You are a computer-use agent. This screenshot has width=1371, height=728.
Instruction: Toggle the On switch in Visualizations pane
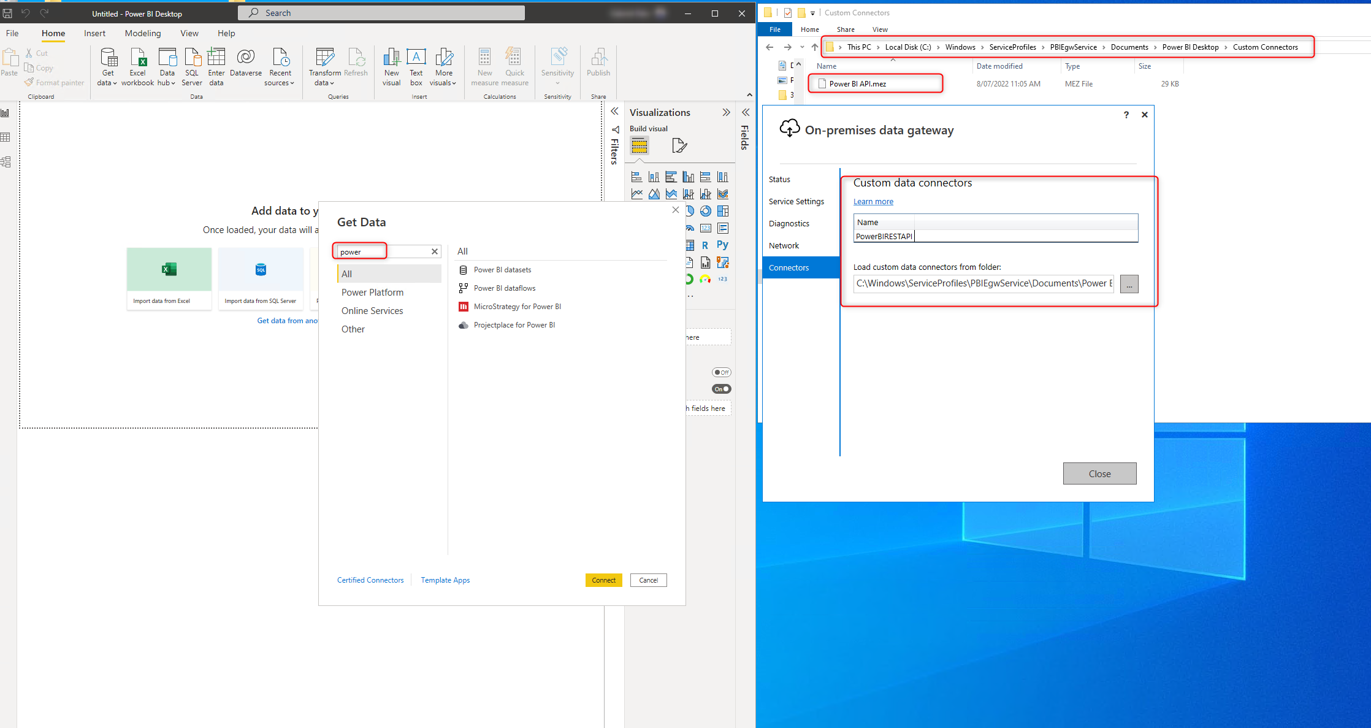point(722,389)
